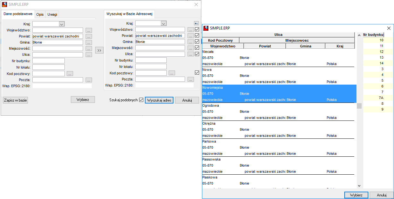The width and height of the screenshot is (394, 199).
Task: Open Ulica lookup in Wyszukaj w Bazie Adresowej
Action: pyautogui.click(x=191, y=54)
